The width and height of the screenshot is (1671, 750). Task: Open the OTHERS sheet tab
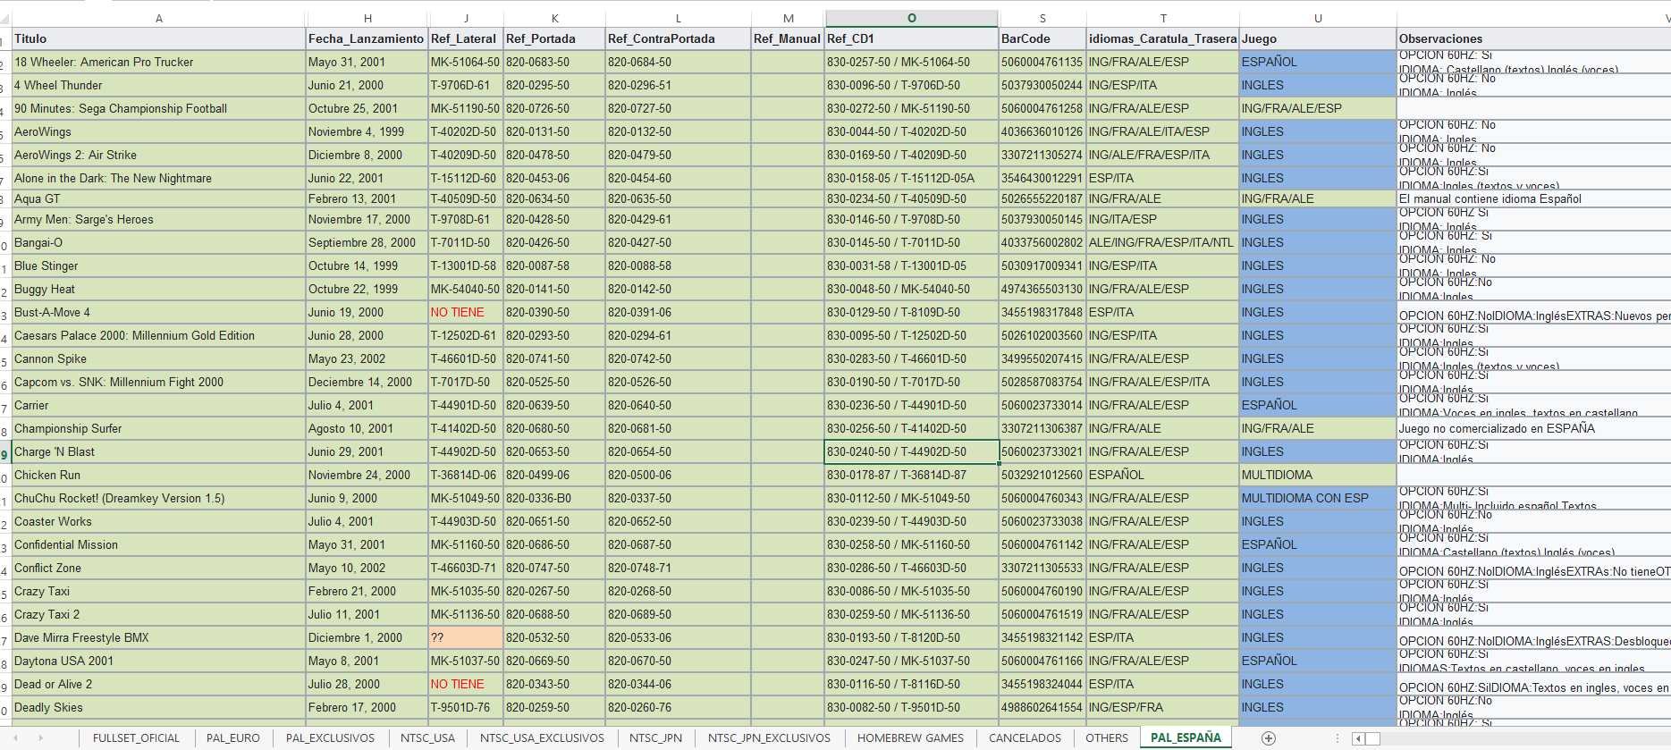tap(1107, 737)
